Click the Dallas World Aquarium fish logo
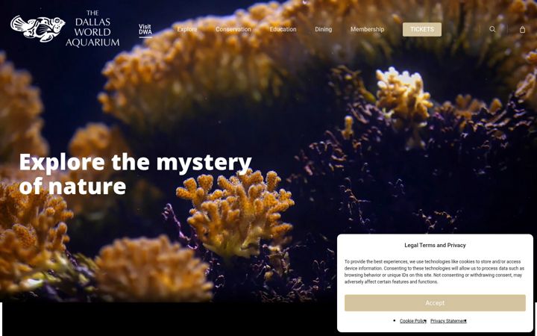Image resolution: width=537 pixels, height=336 pixels. (38, 28)
